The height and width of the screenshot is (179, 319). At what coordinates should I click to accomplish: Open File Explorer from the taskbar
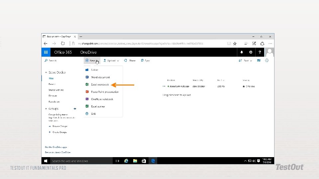click(x=135, y=161)
